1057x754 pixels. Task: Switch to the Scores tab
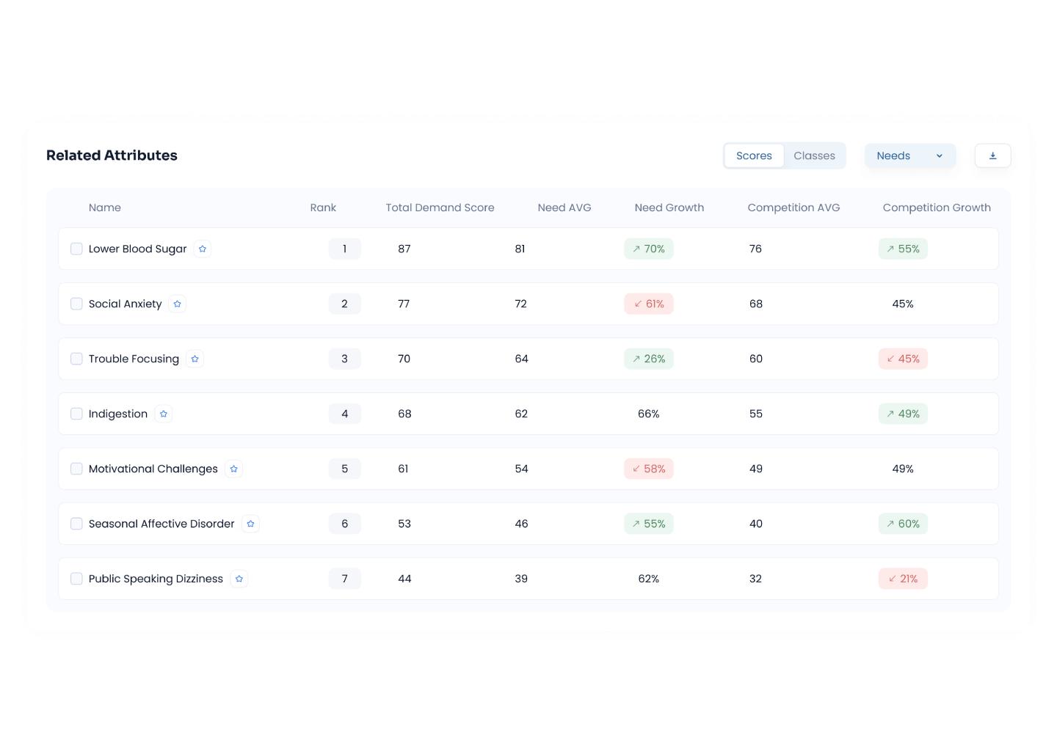pyautogui.click(x=754, y=155)
